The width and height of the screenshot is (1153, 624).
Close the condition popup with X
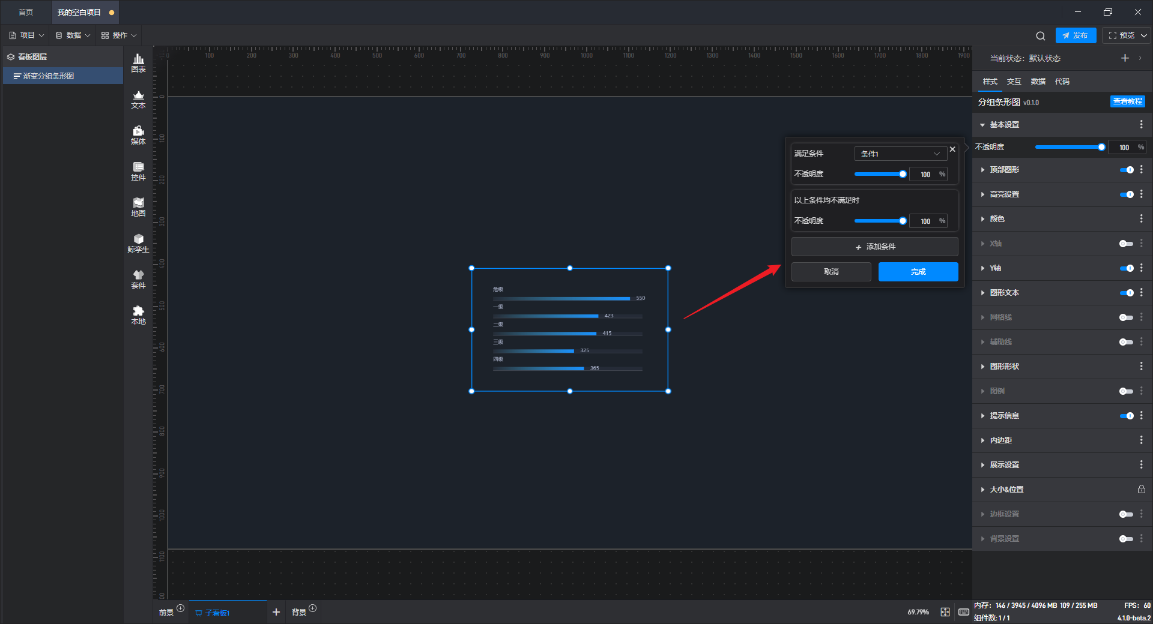952,149
